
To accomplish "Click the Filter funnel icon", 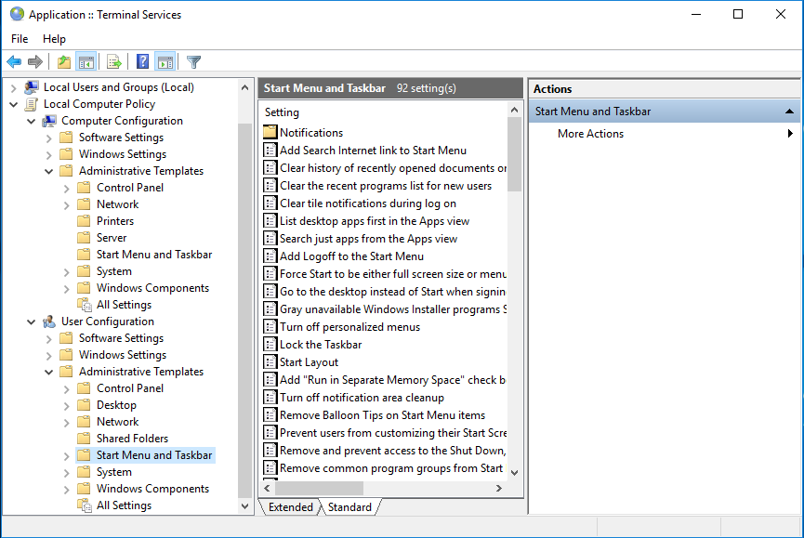I will [x=193, y=62].
